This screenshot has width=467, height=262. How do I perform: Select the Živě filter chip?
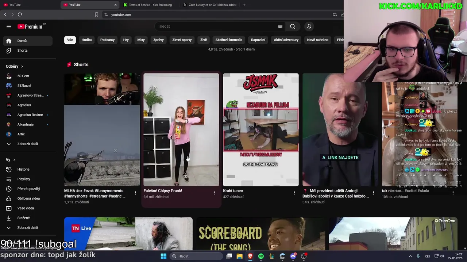[x=204, y=40]
